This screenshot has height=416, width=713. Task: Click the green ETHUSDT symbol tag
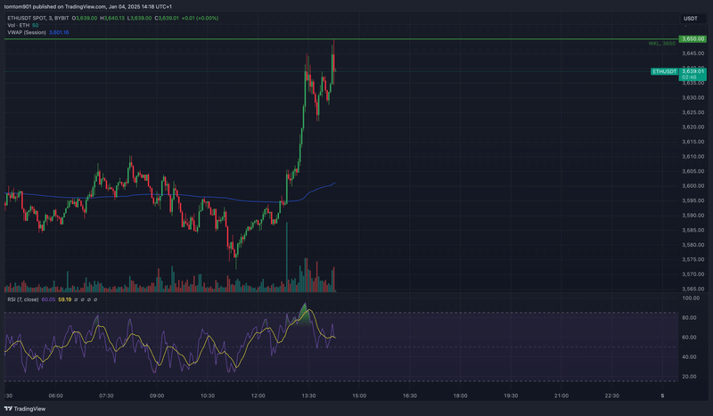(664, 71)
